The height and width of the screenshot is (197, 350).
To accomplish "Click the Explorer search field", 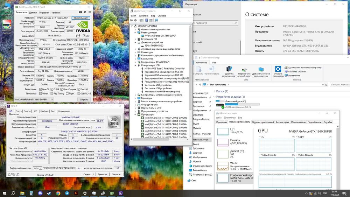I will pyautogui.click(x=340, y=85).
